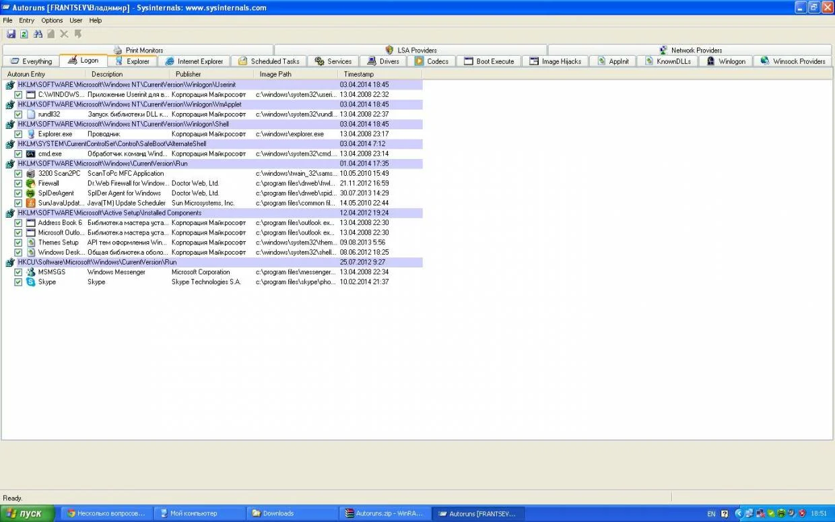835x522 pixels.
Task: Open the Options menu
Action: tap(52, 20)
